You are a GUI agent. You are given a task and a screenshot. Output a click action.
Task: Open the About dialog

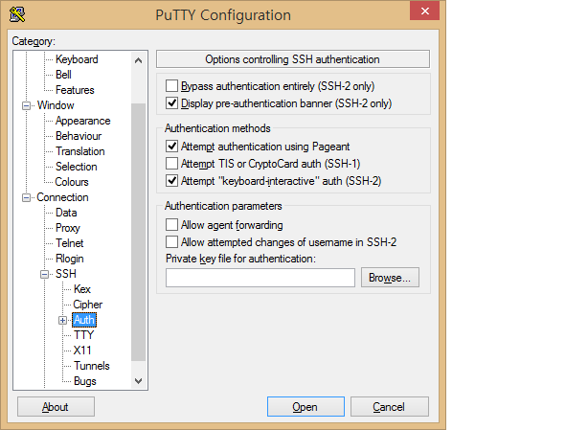tap(56, 407)
